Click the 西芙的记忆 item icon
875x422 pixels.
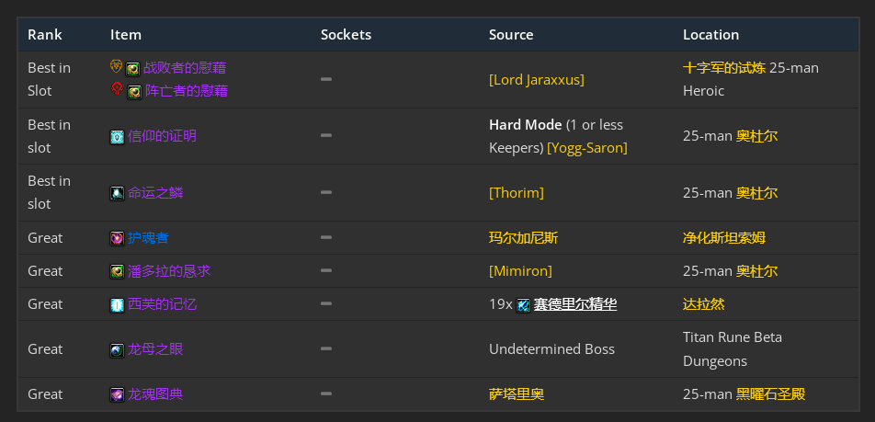117,304
